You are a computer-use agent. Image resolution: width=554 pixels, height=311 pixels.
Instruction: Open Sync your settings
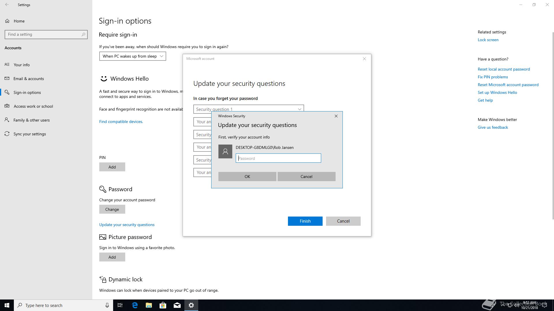pos(46,134)
